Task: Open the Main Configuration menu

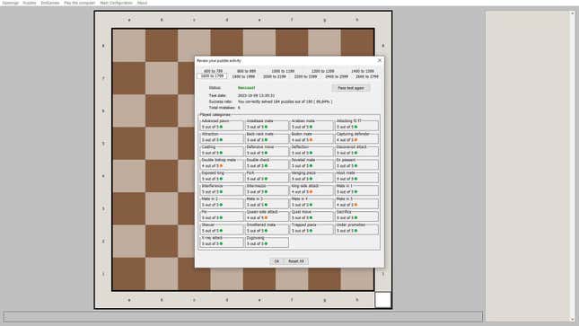Action: tap(116, 3)
